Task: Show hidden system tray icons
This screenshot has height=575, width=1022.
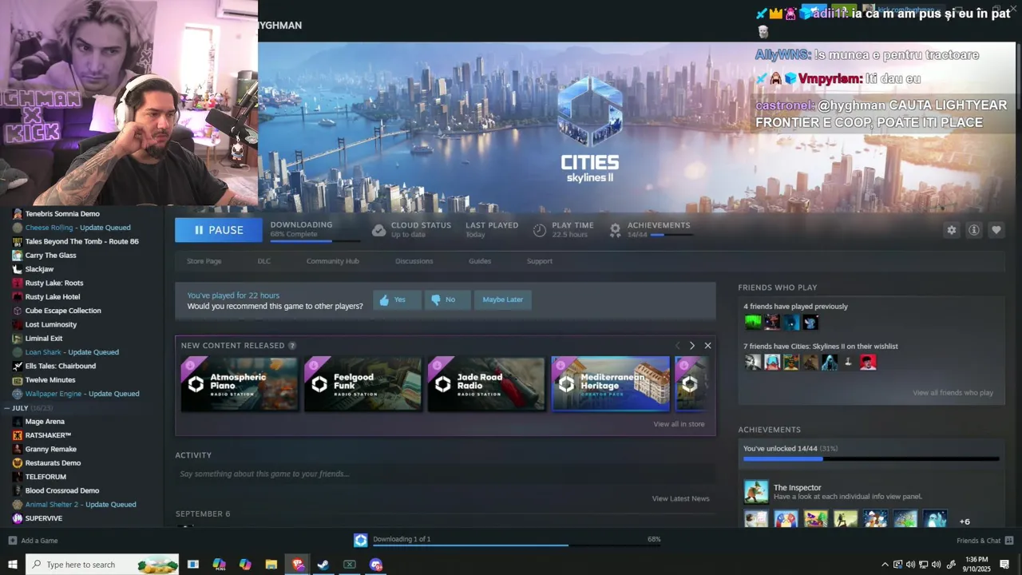Action: coord(885,565)
